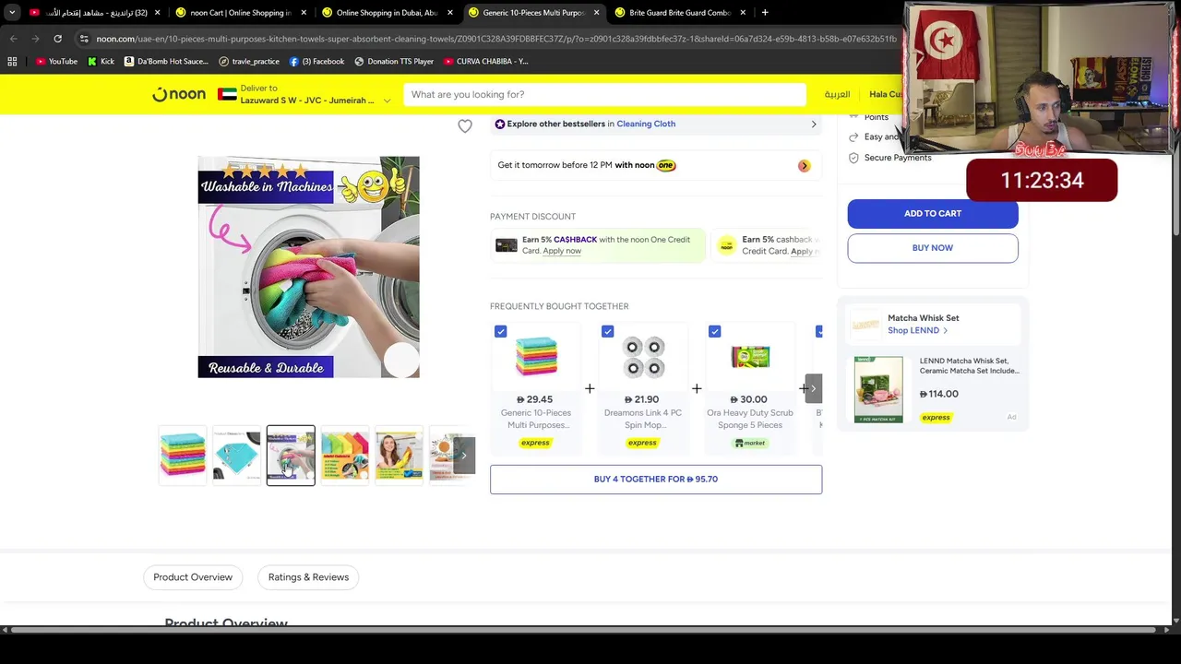
Task: Uncheck Ora Heavy Duty Scrub Sponge checkbox
Action: pos(714,331)
